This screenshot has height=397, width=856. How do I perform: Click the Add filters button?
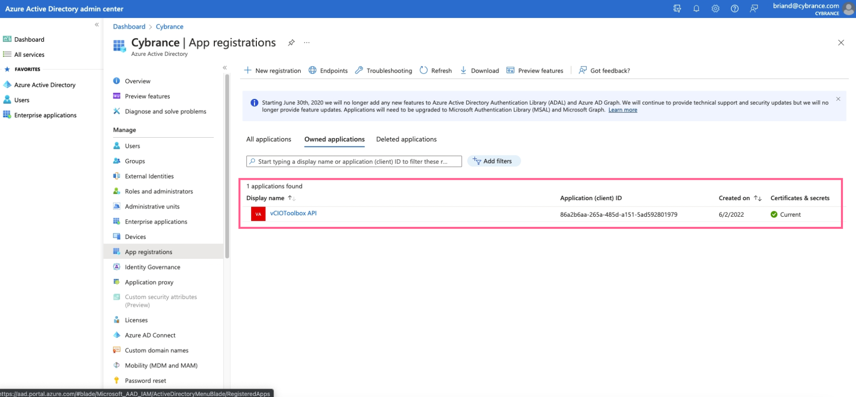point(494,161)
